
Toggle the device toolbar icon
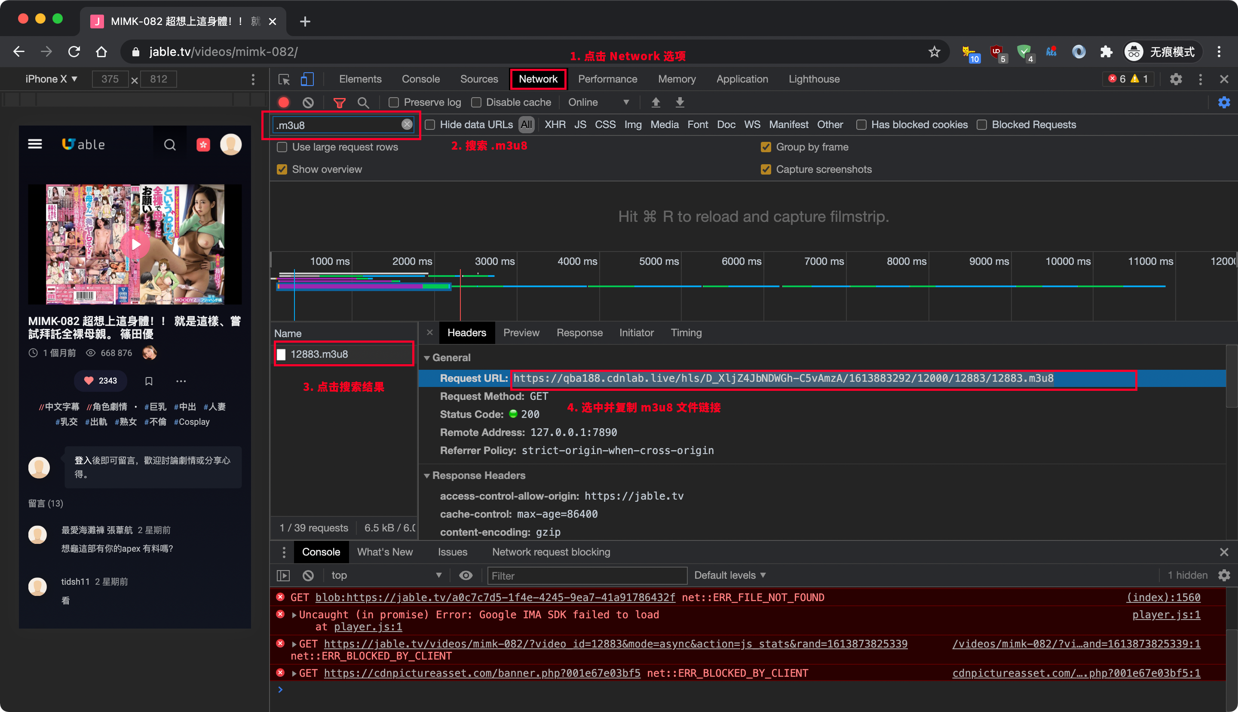click(x=307, y=79)
